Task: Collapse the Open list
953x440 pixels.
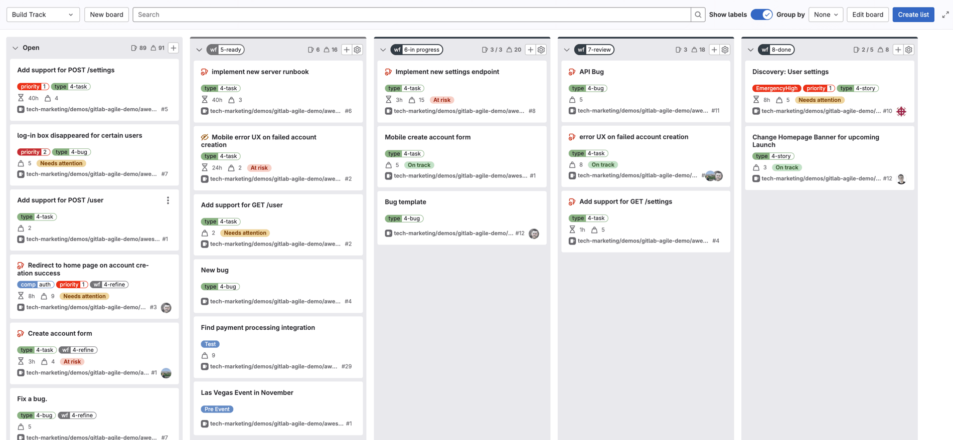Action: (15, 48)
